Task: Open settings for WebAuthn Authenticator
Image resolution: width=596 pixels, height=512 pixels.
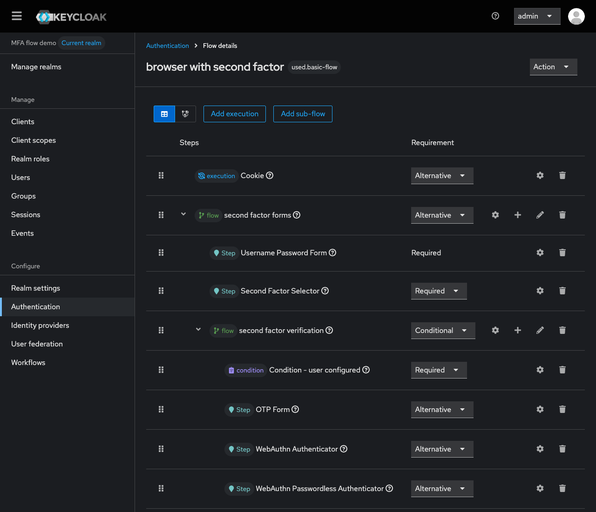Action: pyautogui.click(x=540, y=449)
